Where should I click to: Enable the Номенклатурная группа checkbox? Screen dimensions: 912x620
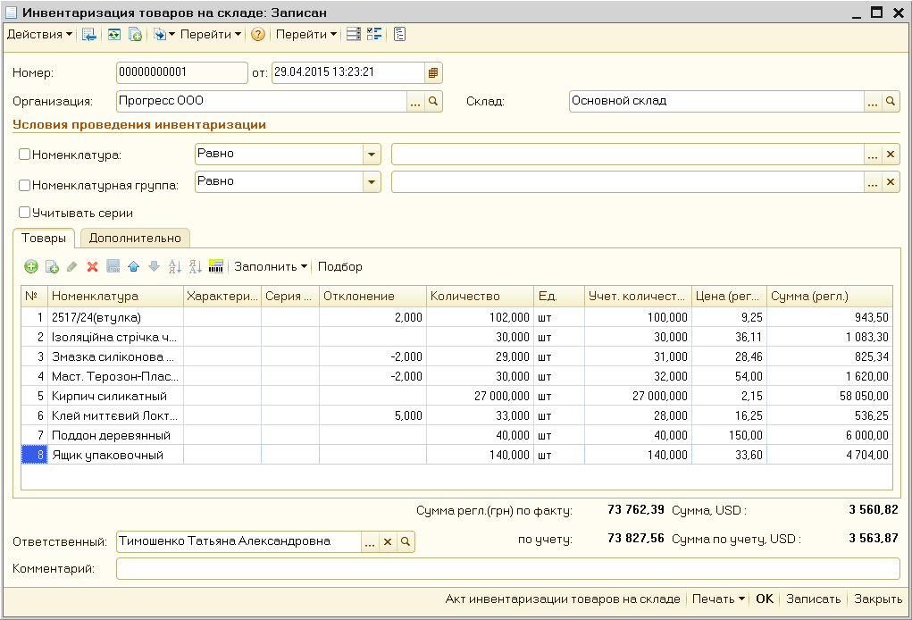point(25,186)
